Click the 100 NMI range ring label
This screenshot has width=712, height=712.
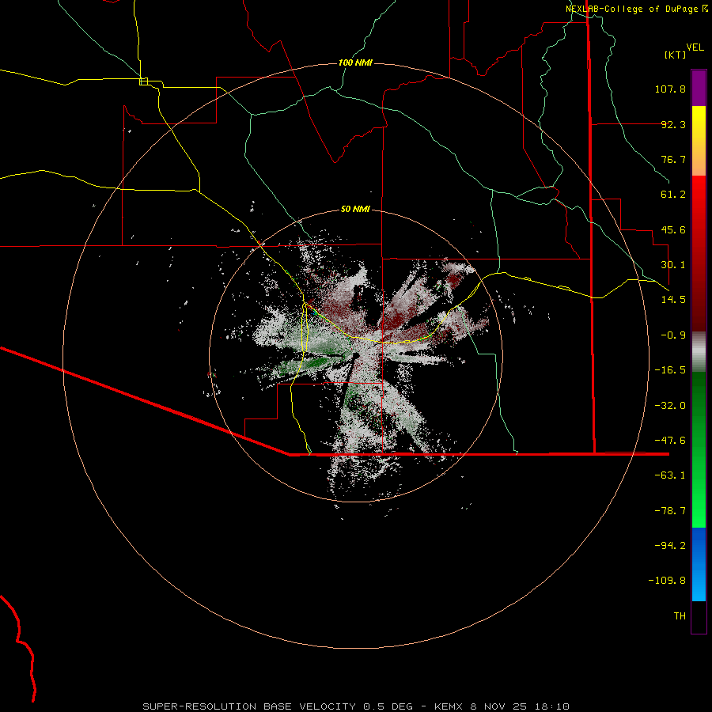[355, 62]
